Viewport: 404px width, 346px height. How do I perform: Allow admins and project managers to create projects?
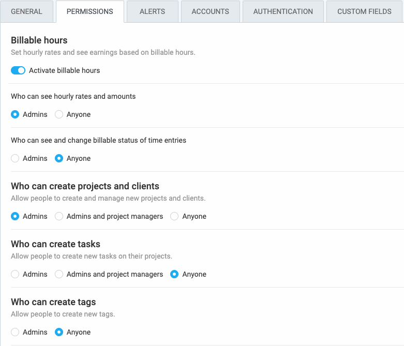[x=59, y=216]
